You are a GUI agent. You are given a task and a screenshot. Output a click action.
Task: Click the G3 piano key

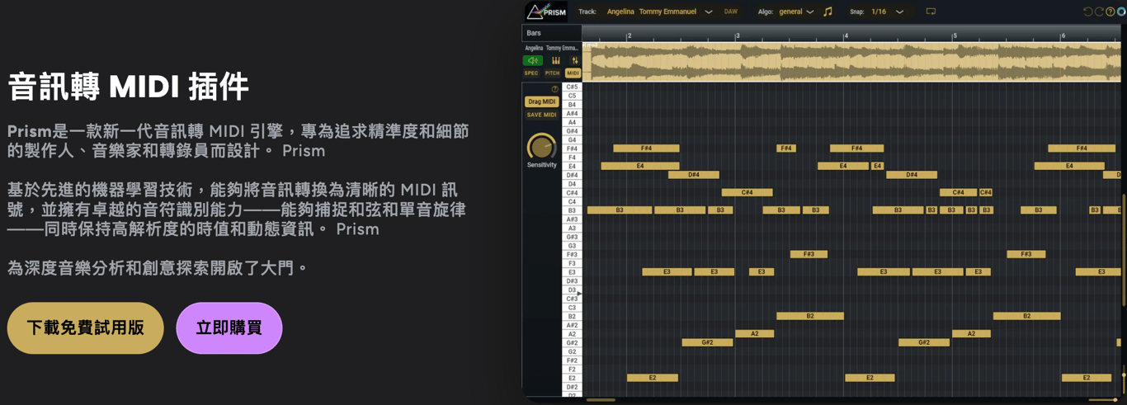point(572,246)
